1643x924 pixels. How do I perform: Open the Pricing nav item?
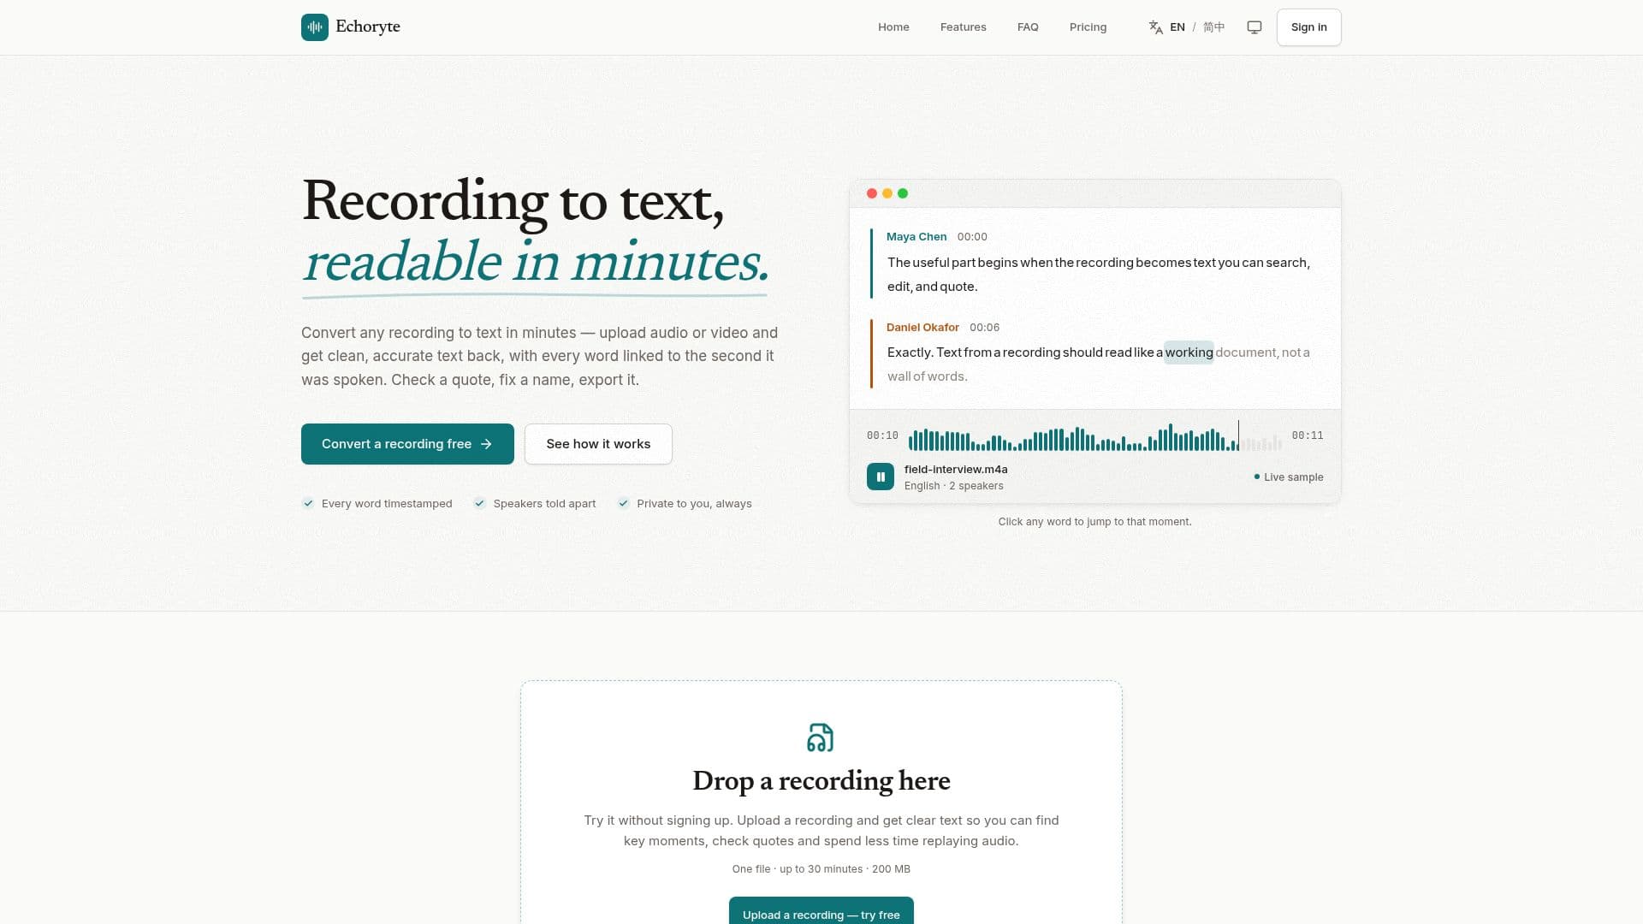pyautogui.click(x=1088, y=27)
